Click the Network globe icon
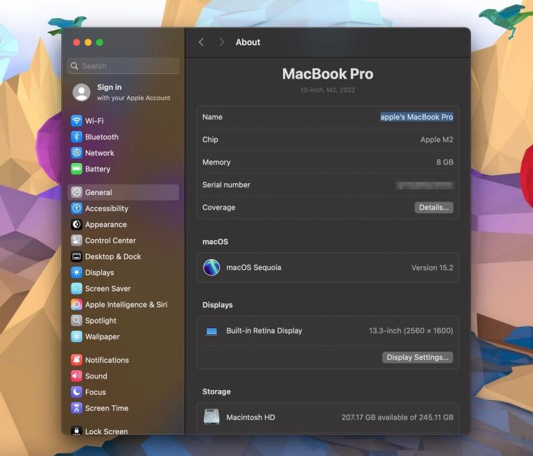 77,153
